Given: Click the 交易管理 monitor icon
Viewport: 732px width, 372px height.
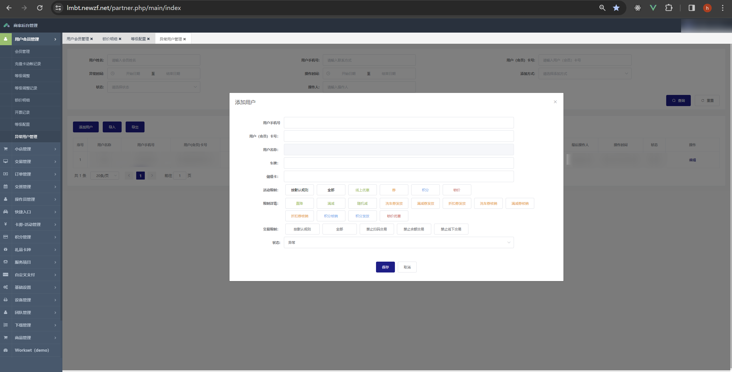Looking at the screenshot, I should point(6,161).
